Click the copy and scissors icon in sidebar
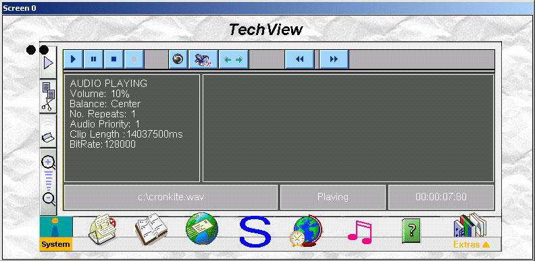 tap(49, 96)
